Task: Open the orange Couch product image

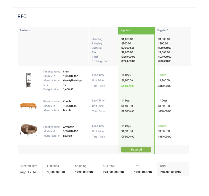Action: tap(29, 106)
